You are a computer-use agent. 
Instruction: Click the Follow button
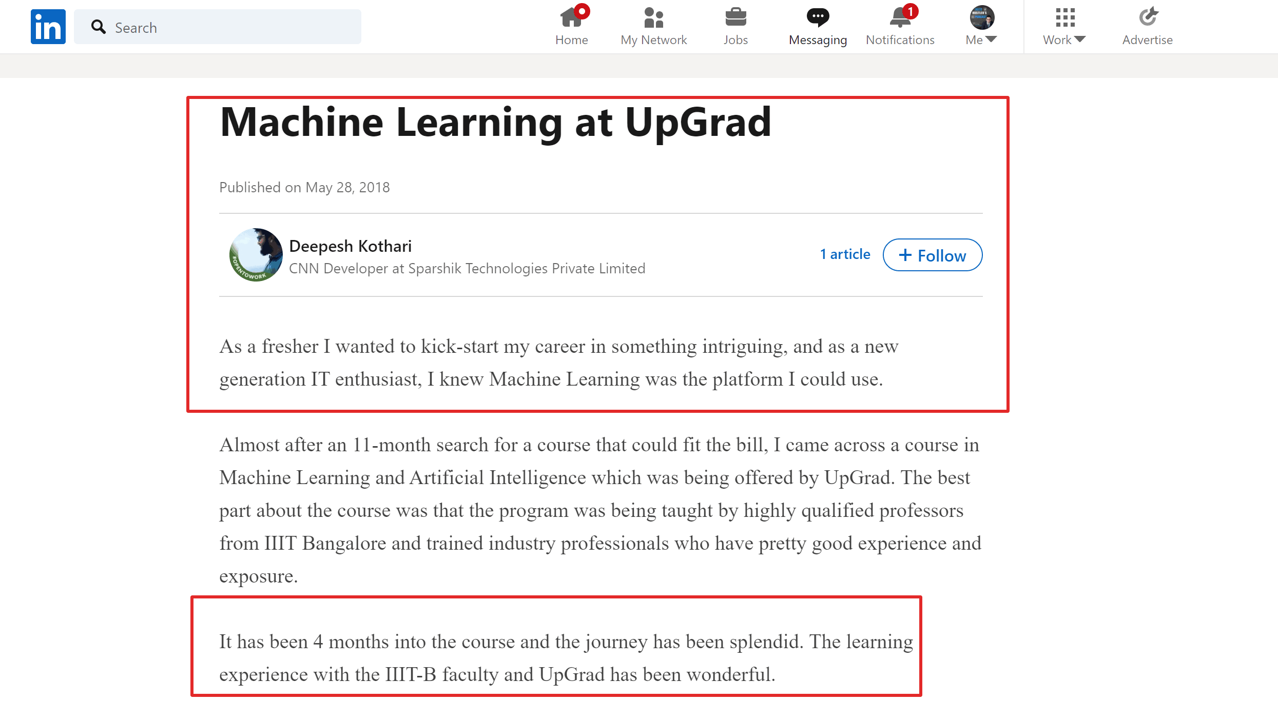(x=932, y=255)
